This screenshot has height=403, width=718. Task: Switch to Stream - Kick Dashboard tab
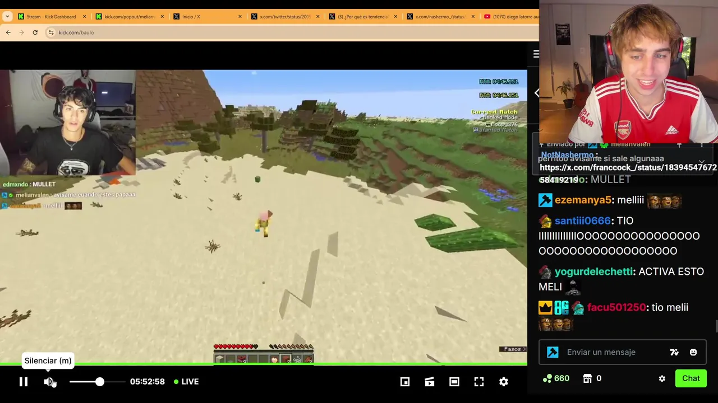pos(51,17)
